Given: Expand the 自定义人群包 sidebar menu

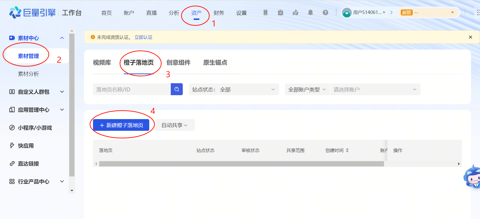Looking at the screenshot, I should coord(62,92).
